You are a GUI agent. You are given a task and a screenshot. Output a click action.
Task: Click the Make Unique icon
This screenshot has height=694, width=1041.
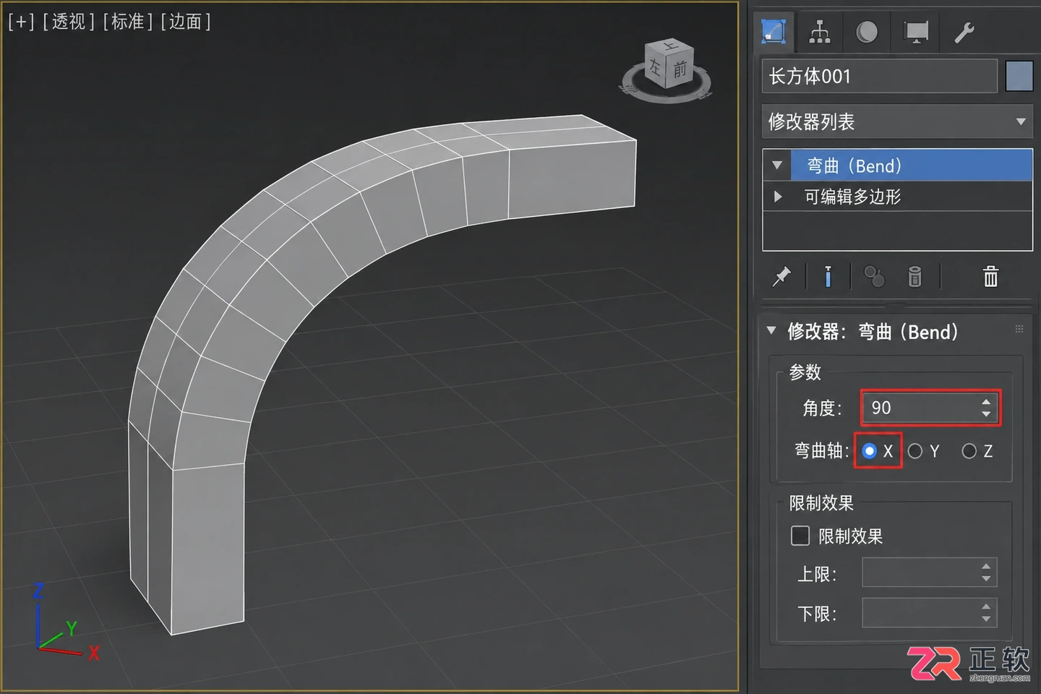coord(874,276)
